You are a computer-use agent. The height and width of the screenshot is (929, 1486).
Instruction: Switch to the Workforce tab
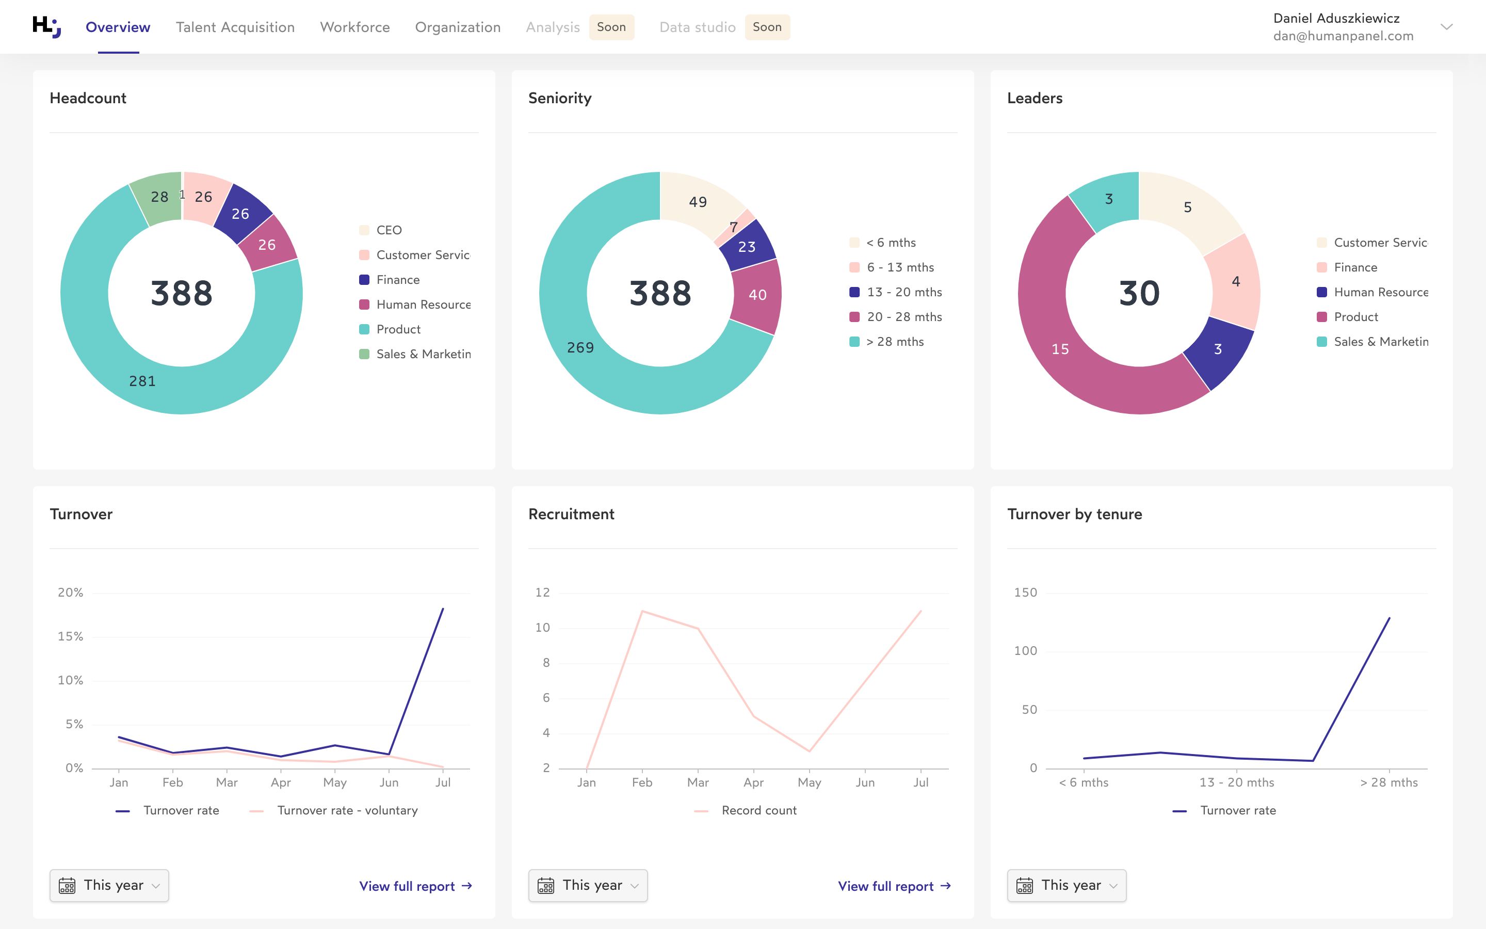(354, 27)
